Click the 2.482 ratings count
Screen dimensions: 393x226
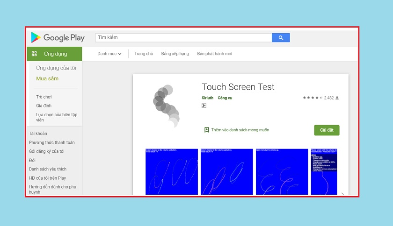[329, 98]
